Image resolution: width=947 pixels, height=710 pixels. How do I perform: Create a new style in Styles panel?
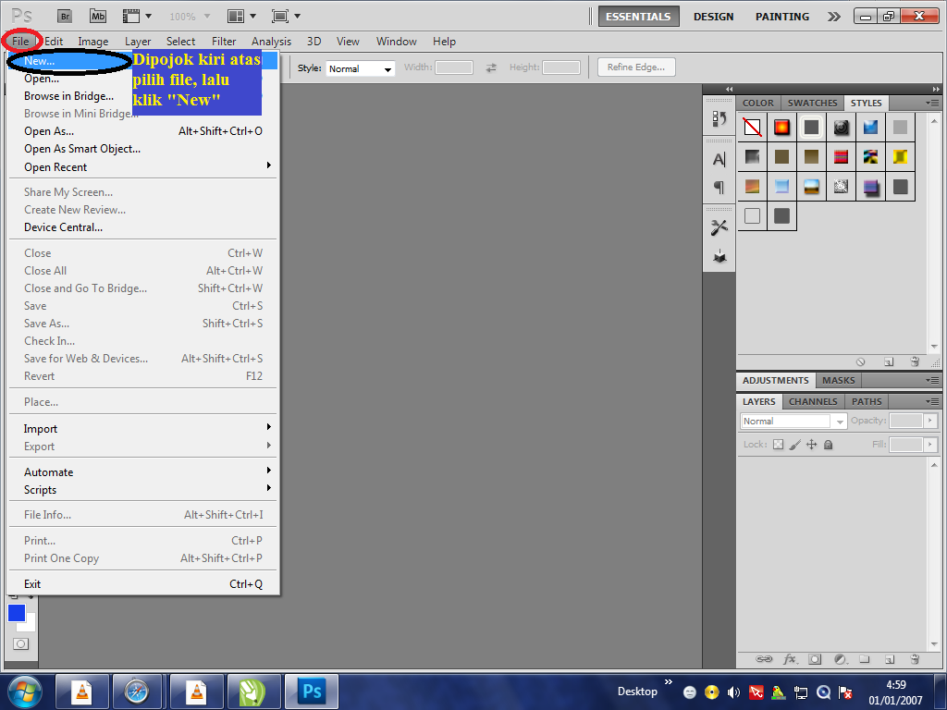889,361
